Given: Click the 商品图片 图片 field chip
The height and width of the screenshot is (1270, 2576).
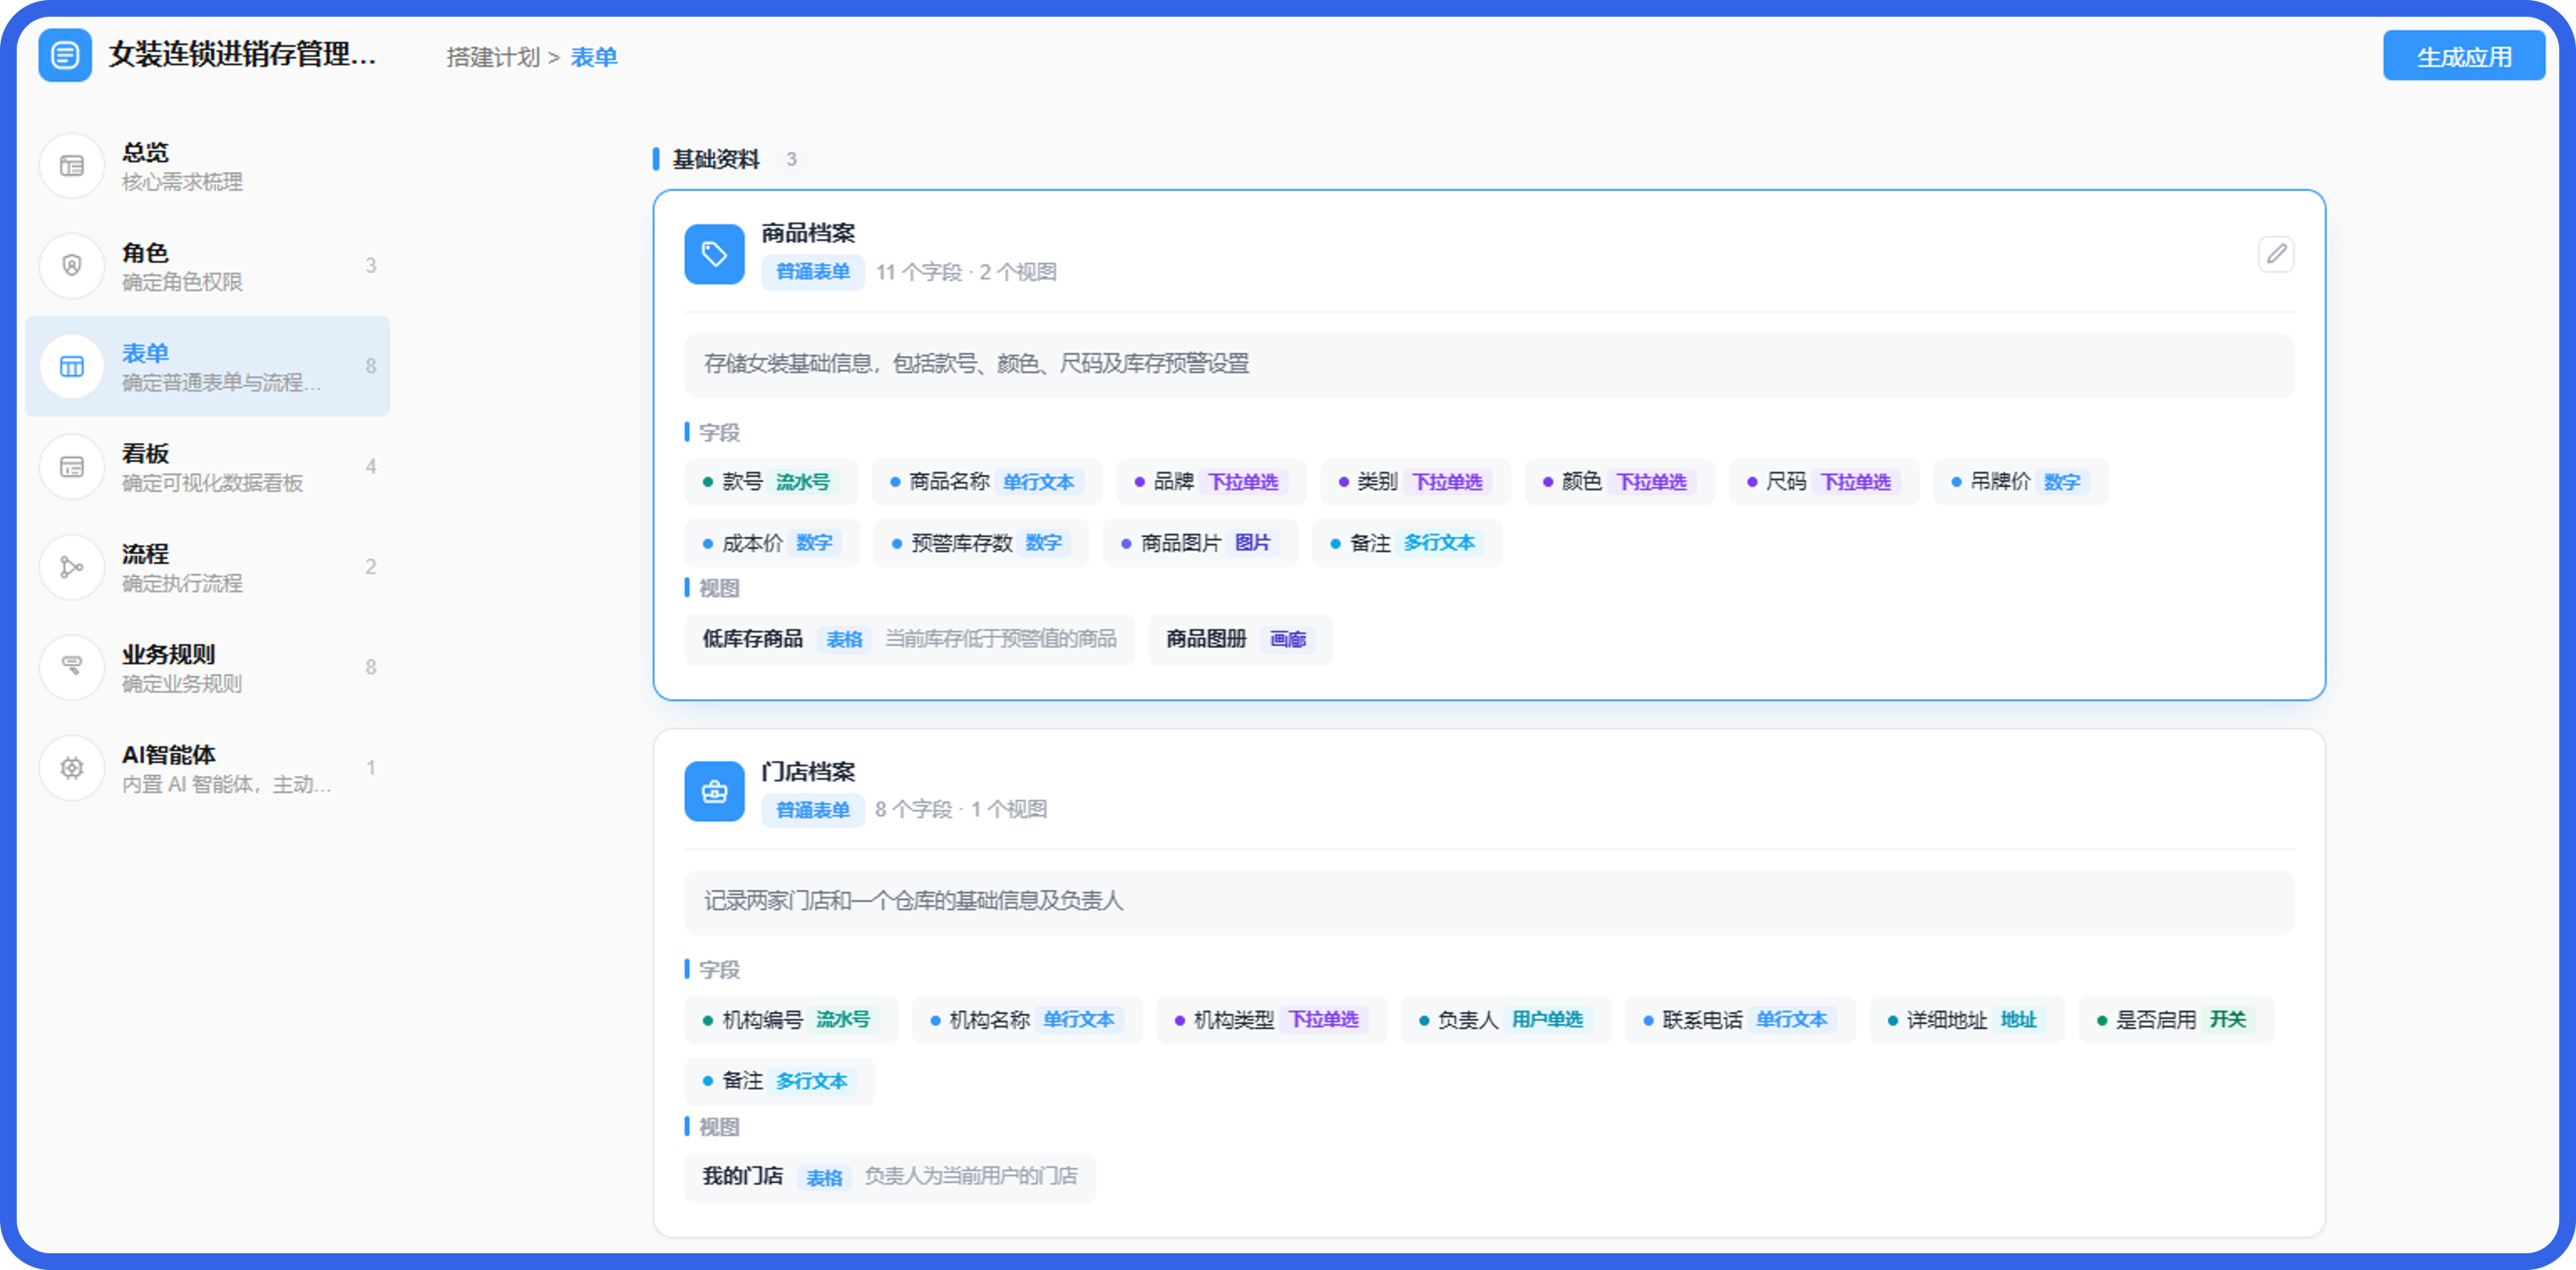Looking at the screenshot, I should click(1200, 543).
